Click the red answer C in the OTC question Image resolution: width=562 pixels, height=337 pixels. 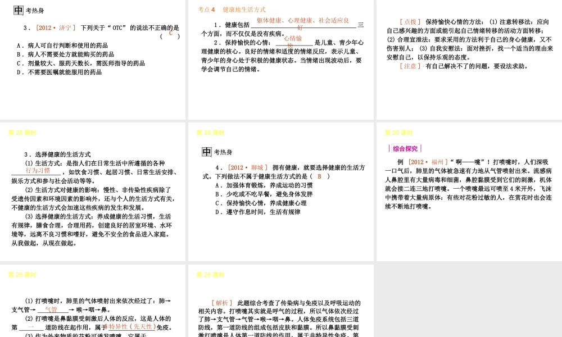(x=171, y=33)
